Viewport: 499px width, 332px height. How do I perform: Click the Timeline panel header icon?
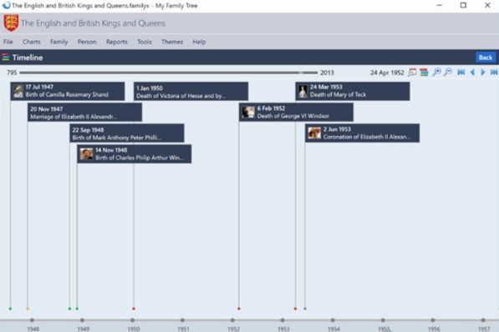point(5,58)
